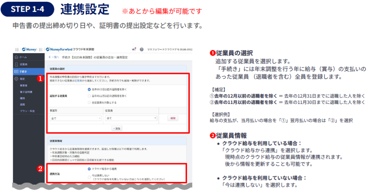This screenshot has height=191, width=374.
Task: Open the 従業員 dropdown showing 全て
Action: 131,118
